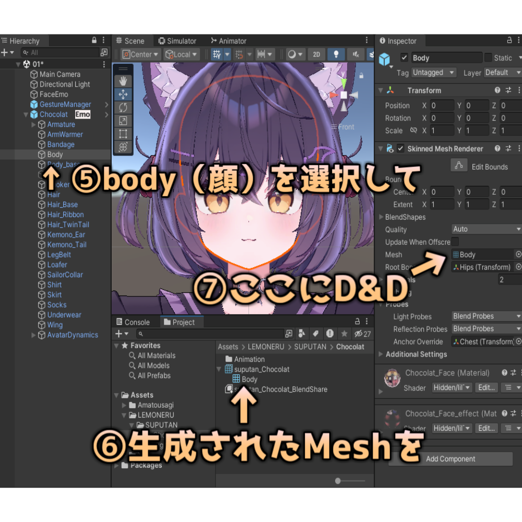Select the Move tool
522x522 pixels.
click(123, 94)
